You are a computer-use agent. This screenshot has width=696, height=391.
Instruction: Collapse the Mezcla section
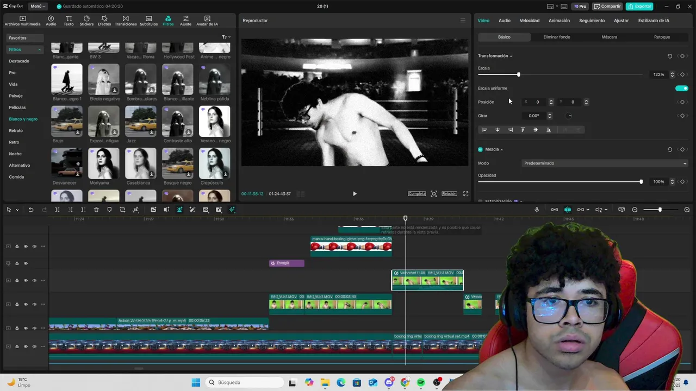pyautogui.click(x=501, y=149)
